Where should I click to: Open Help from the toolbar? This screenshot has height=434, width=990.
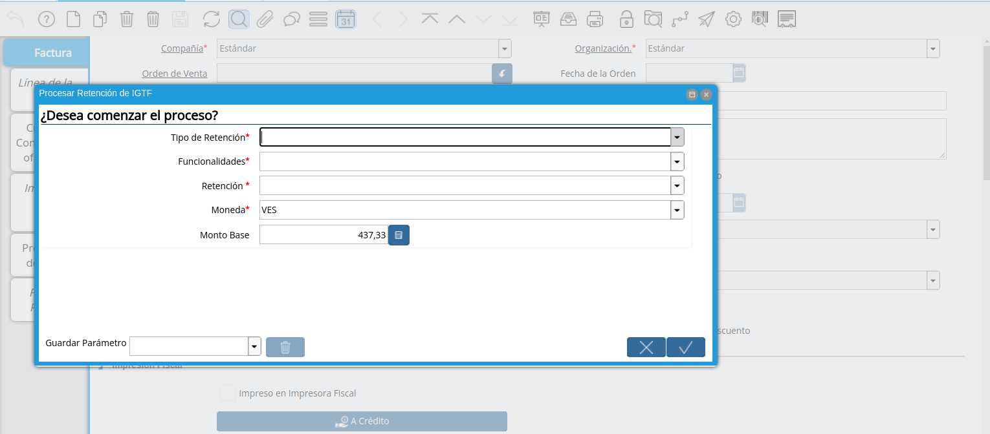click(47, 19)
